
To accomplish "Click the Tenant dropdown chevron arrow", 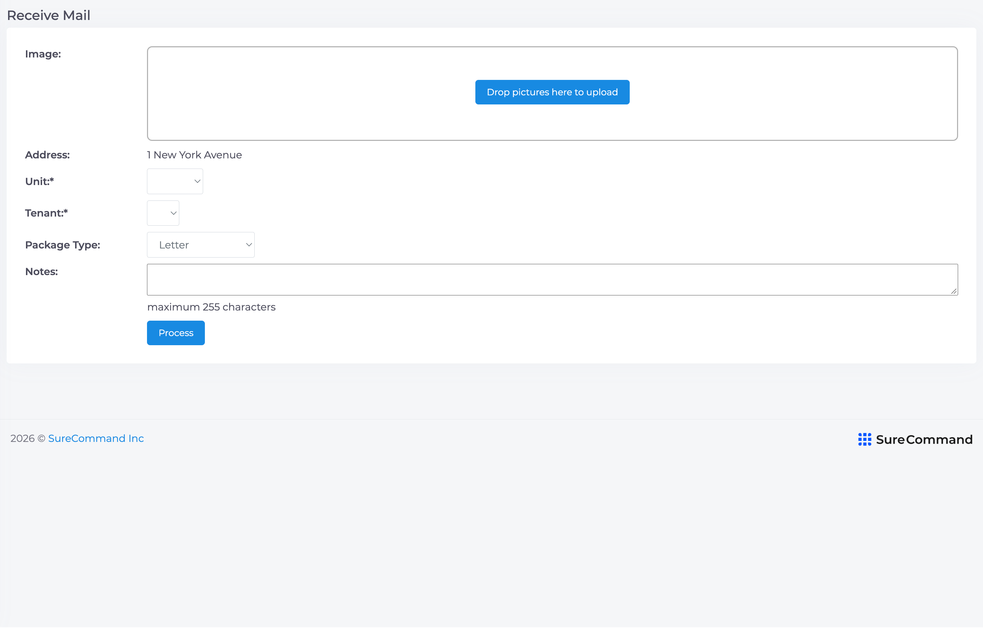I will [x=174, y=213].
